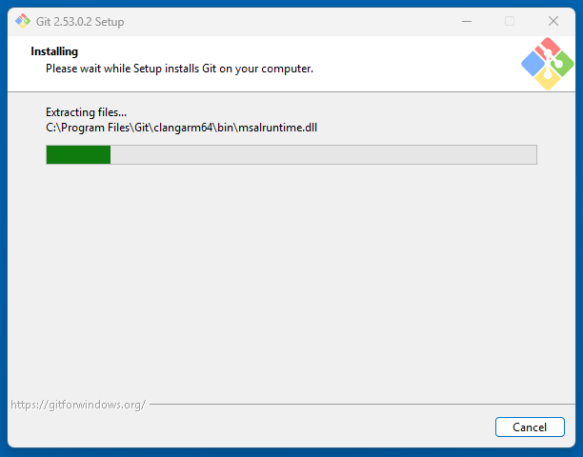Click the Git icon in the title bar
This screenshot has height=457, width=583.
click(22, 21)
